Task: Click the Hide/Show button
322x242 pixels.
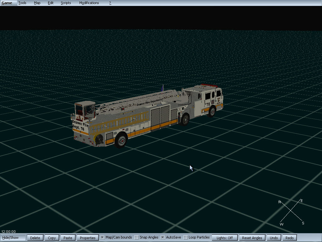Action: [13, 238]
